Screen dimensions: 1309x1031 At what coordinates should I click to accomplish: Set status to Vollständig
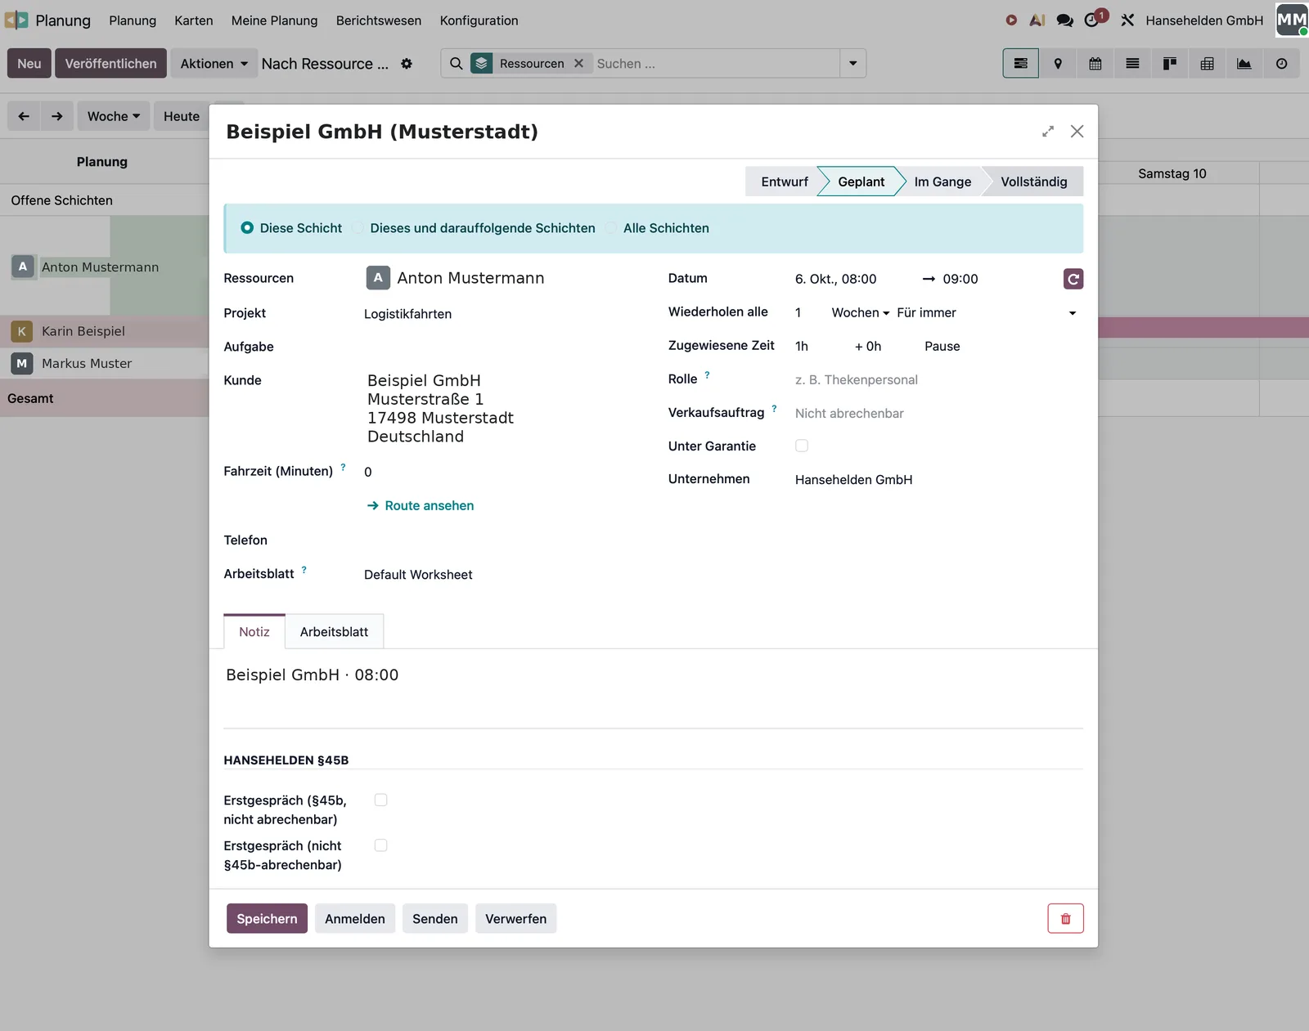[1034, 182]
